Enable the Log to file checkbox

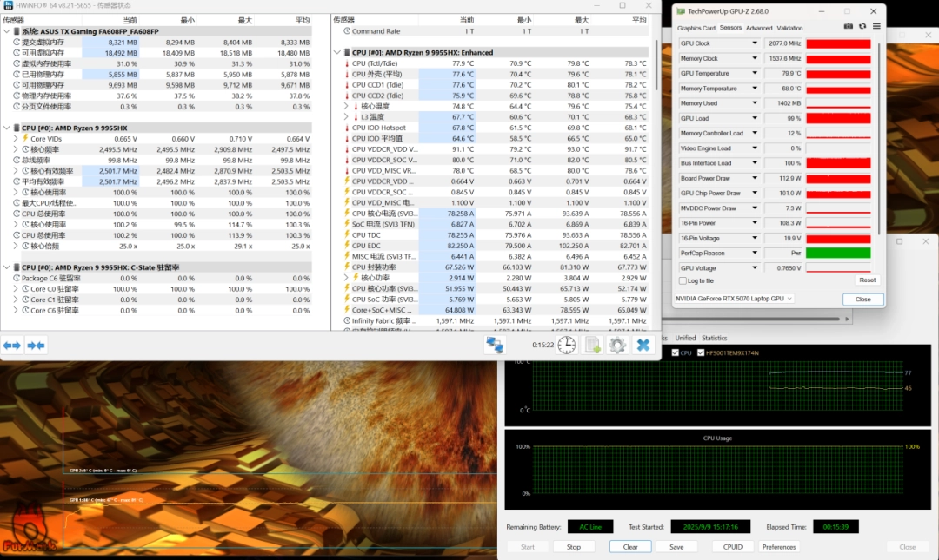[683, 280]
